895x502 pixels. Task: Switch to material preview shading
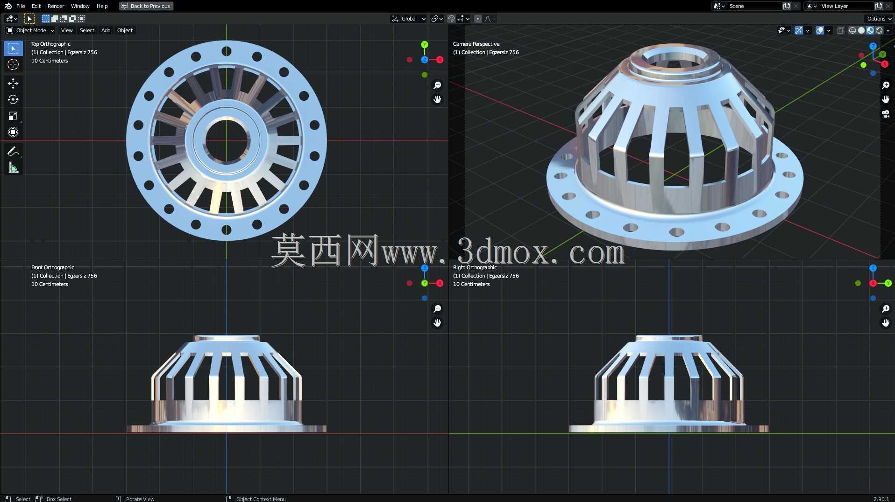pos(870,30)
